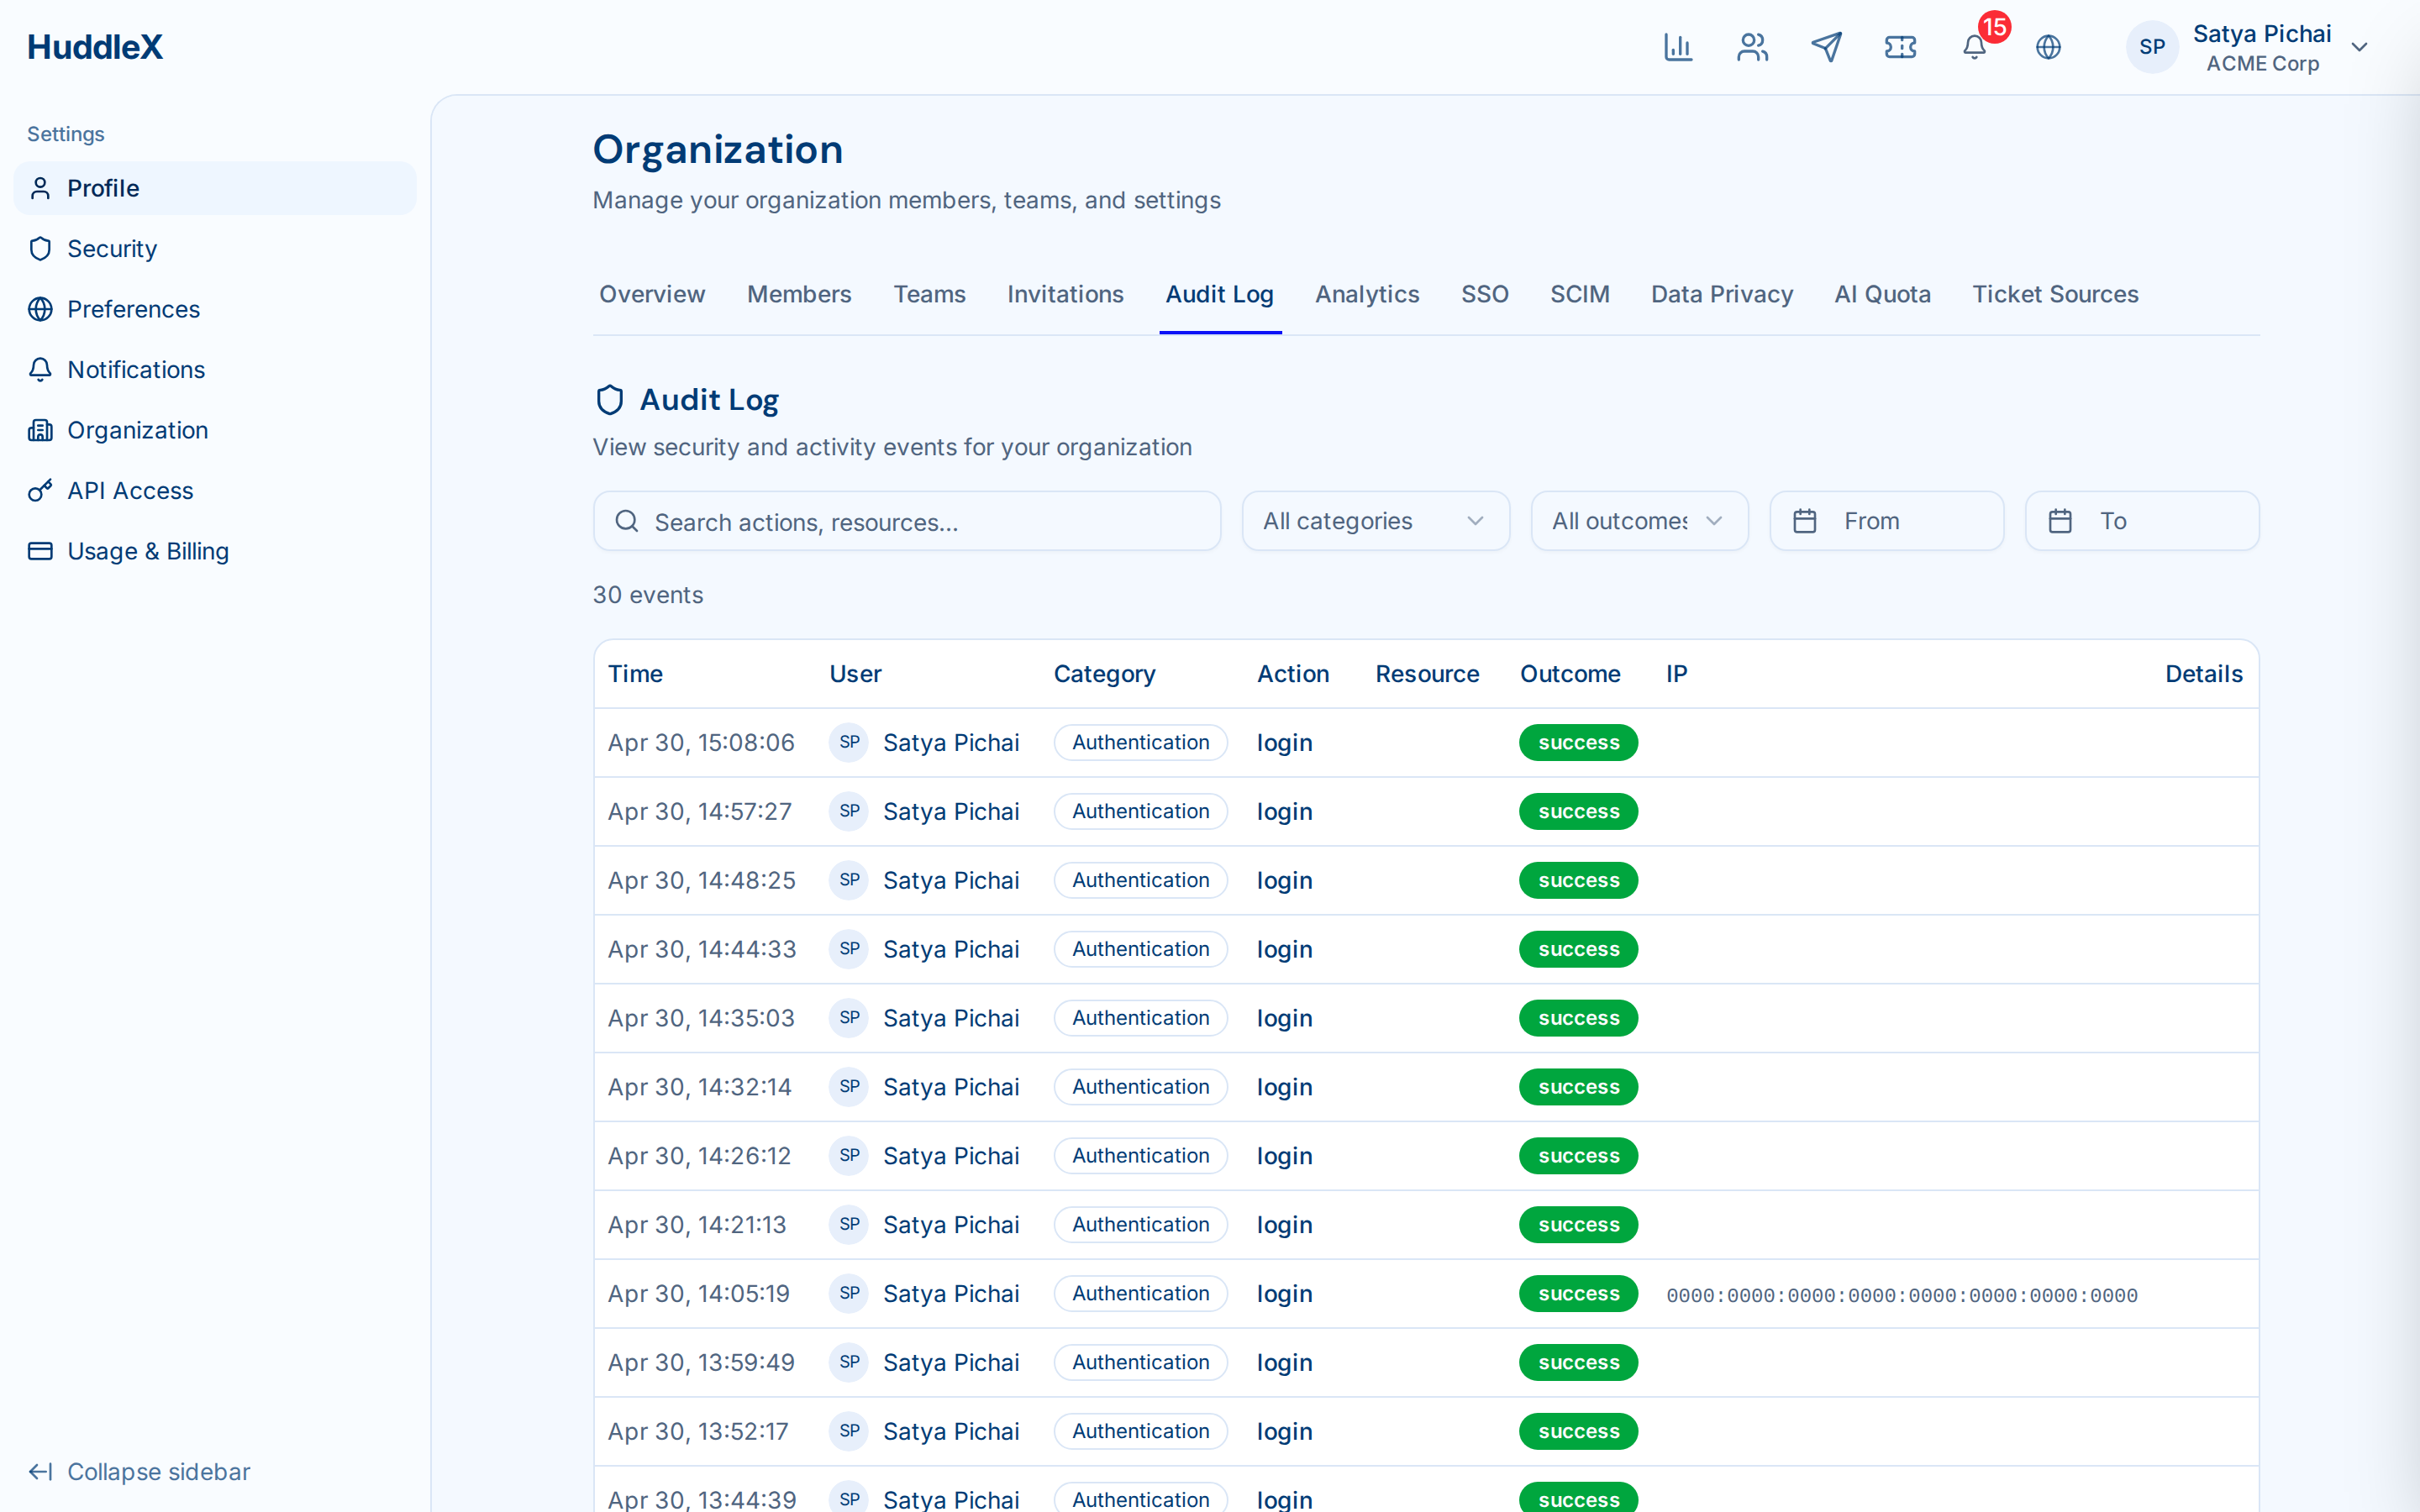This screenshot has height=1512, width=2420.
Task: Switch to the Overview tab
Action: coord(652,294)
